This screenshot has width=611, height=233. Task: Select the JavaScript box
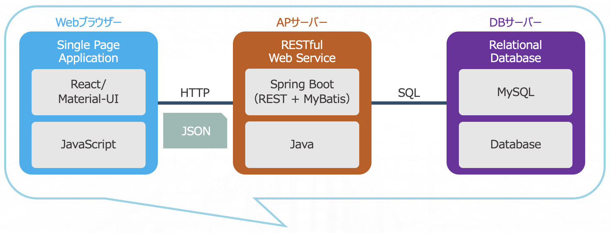(x=89, y=145)
